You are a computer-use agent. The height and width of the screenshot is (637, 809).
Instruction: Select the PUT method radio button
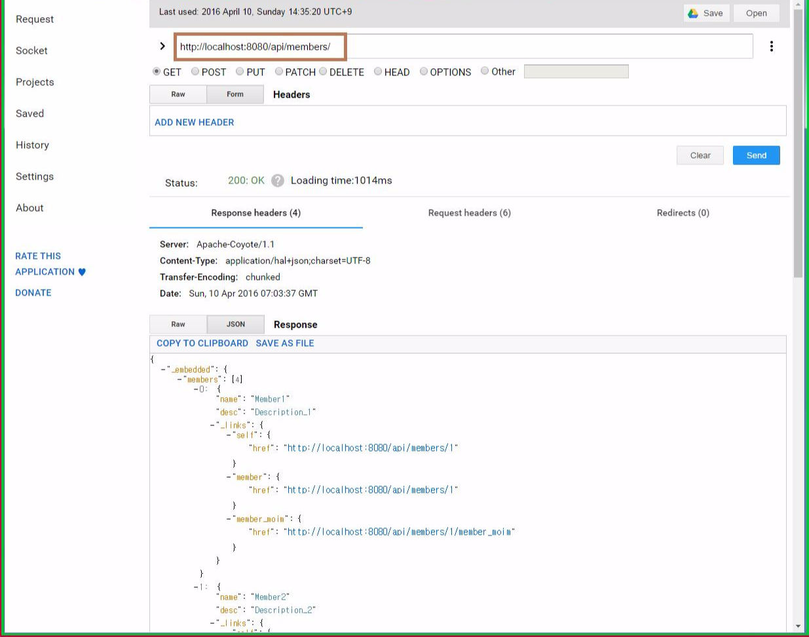pos(240,71)
